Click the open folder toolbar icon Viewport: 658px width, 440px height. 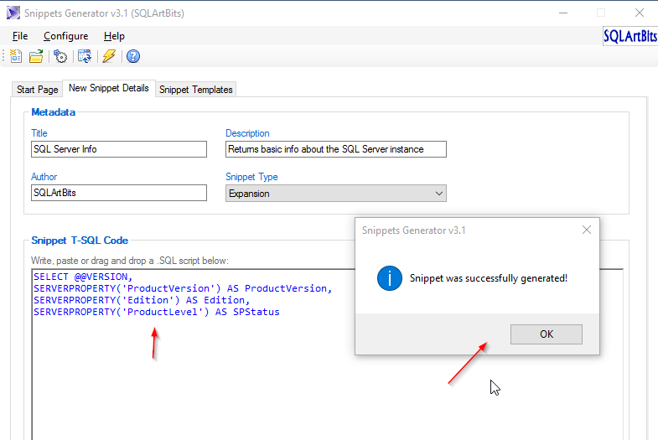click(36, 56)
